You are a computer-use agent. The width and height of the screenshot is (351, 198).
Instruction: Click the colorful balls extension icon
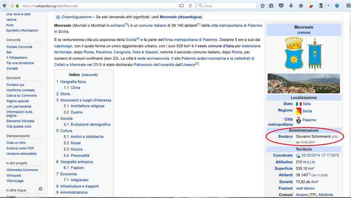coord(311,6)
